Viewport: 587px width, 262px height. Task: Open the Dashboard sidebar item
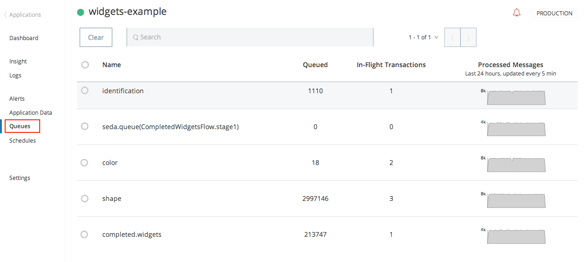(24, 38)
